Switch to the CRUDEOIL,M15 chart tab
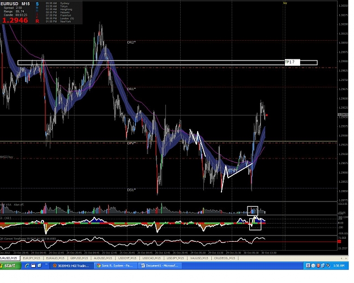Image resolution: width=354 pixels, height=283 pixels. point(224,258)
